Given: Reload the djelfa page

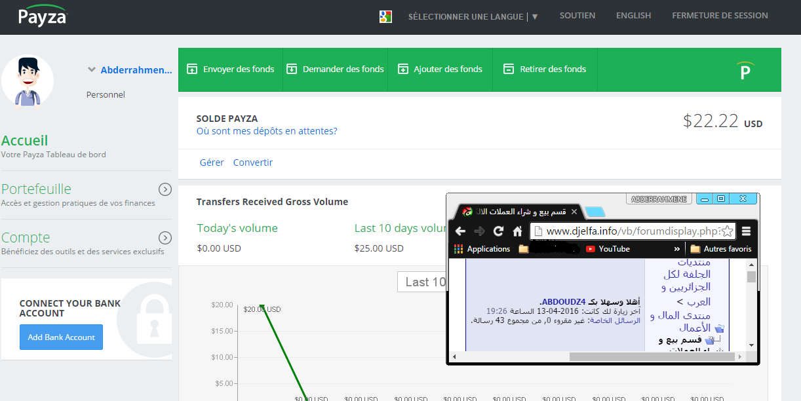Looking at the screenshot, I should pos(498,231).
